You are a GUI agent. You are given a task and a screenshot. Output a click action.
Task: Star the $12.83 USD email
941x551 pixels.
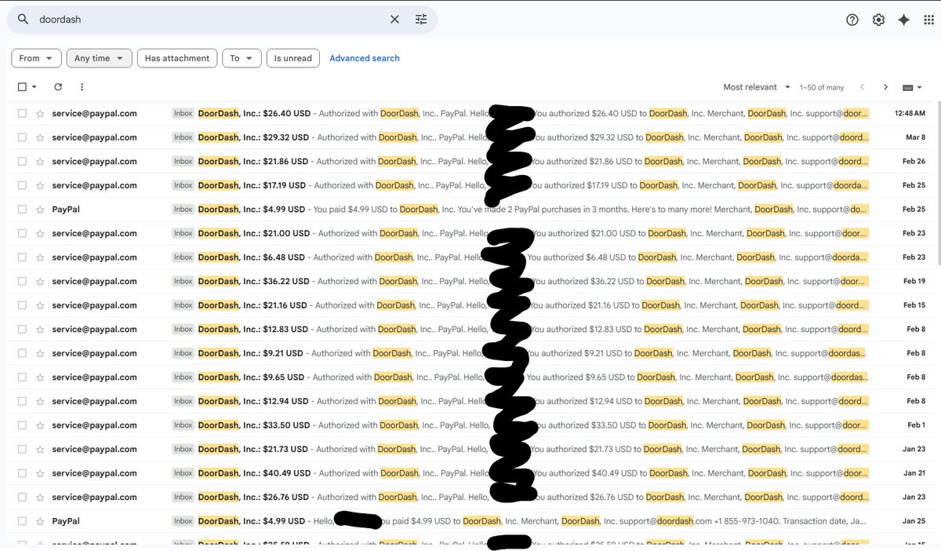coord(40,329)
